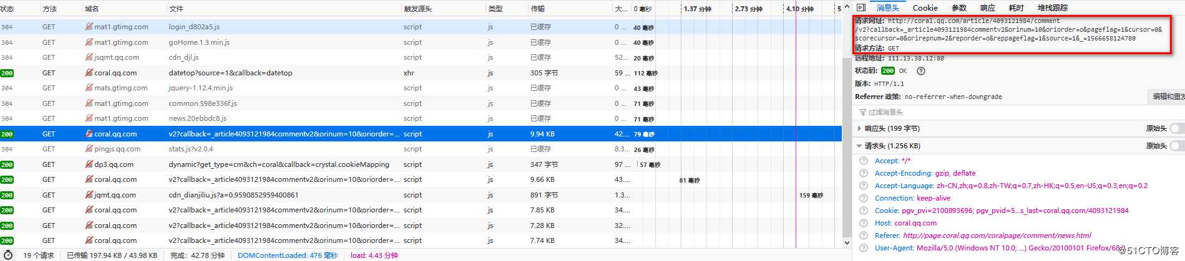
Task: Open help for the Accept header
Action: [x=864, y=161]
